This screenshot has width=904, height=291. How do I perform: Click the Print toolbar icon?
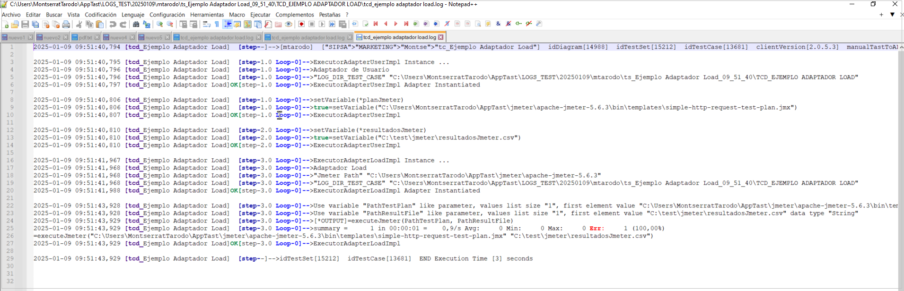66,24
